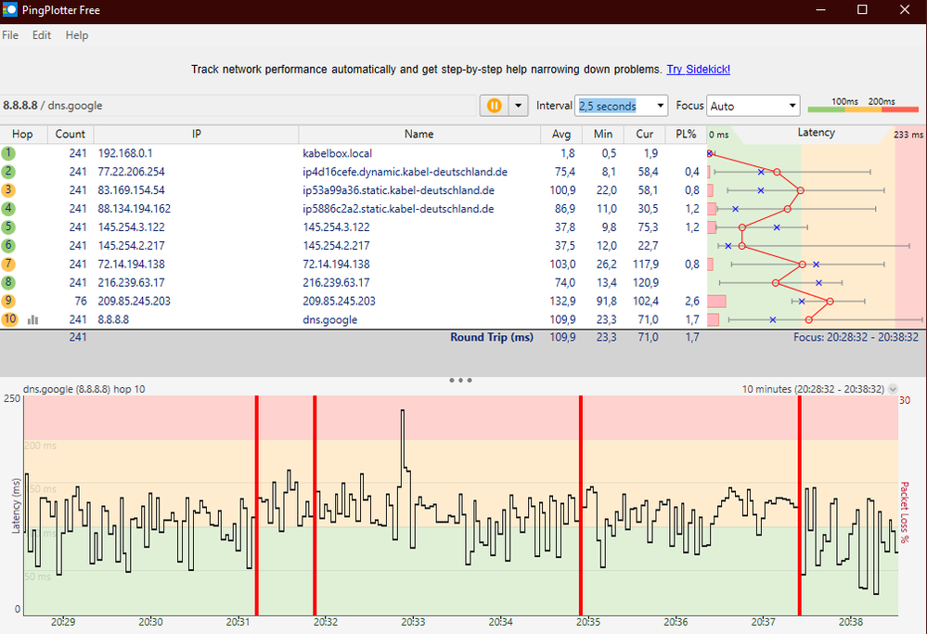Click the Try Sidekick! link
927x634 pixels.
click(698, 70)
